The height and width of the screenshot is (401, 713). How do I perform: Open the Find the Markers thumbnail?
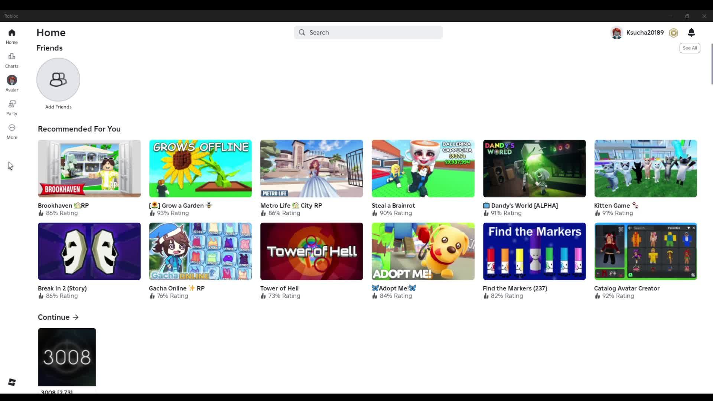pos(534,251)
